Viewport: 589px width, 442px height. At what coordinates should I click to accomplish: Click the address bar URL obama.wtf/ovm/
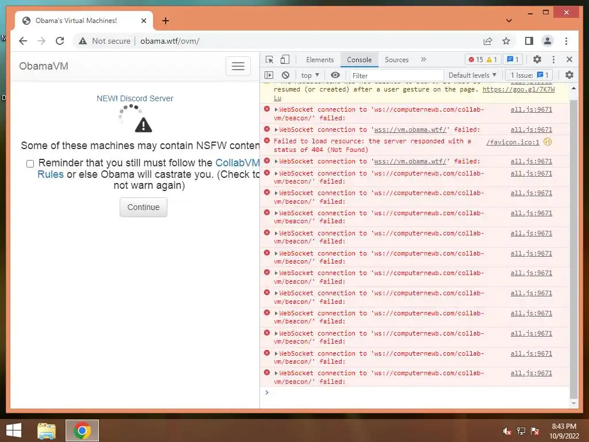[x=170, y=41]
